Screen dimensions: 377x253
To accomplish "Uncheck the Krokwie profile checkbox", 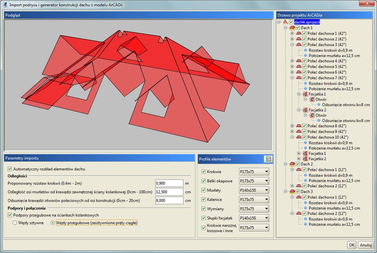I will 204,172.
